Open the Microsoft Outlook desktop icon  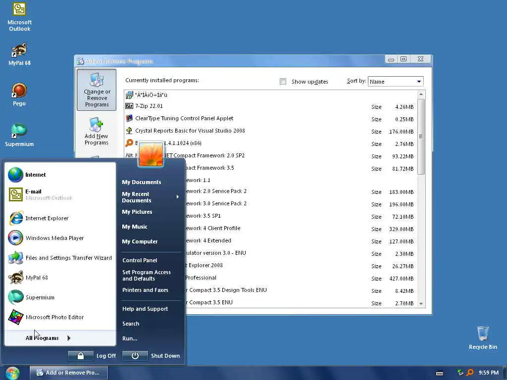[x=19, y=17]
